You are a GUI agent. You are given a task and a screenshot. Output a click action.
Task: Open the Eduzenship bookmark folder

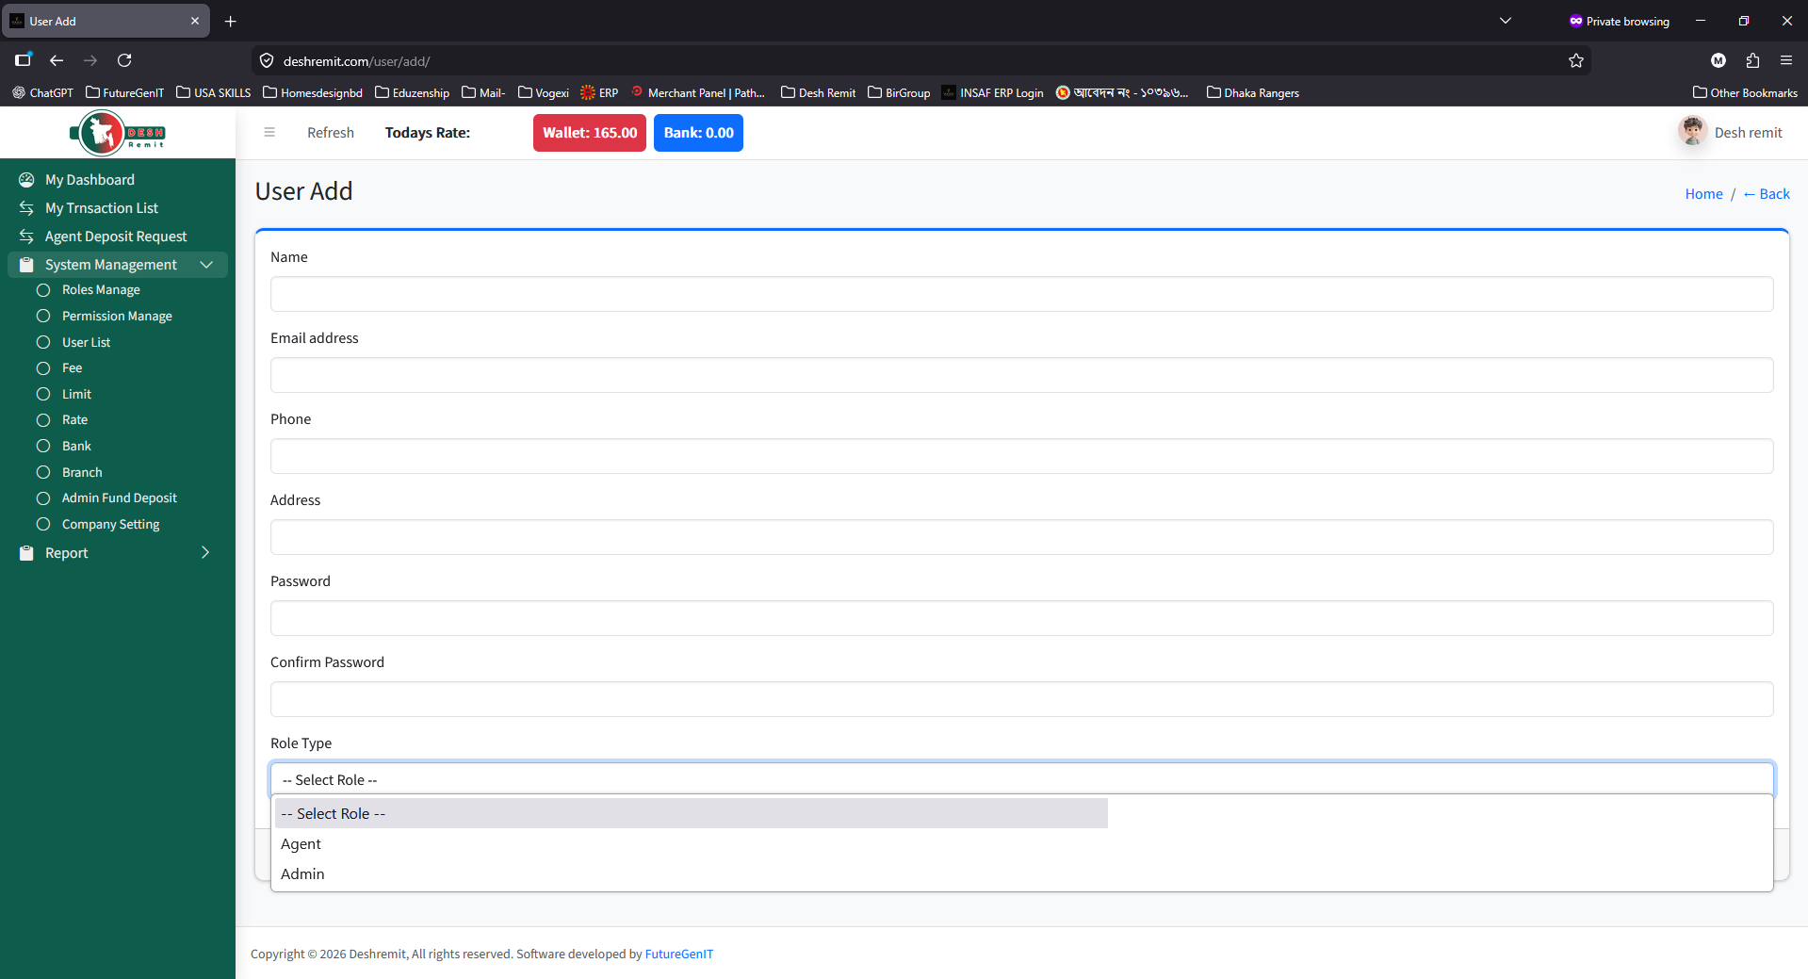coord(412,92)
